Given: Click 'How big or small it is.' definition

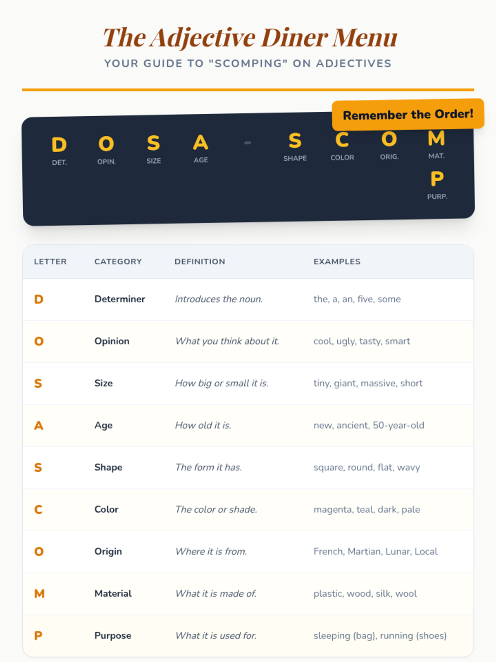Looking at the screenshot, I should (x=222, y=383).
